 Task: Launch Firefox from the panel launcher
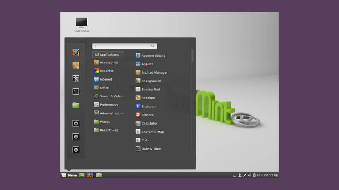point(89,175)
